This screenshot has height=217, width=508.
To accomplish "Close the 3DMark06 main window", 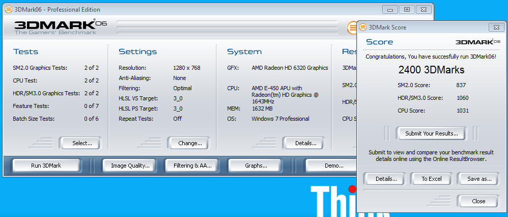I will click(x=424, y=9).
